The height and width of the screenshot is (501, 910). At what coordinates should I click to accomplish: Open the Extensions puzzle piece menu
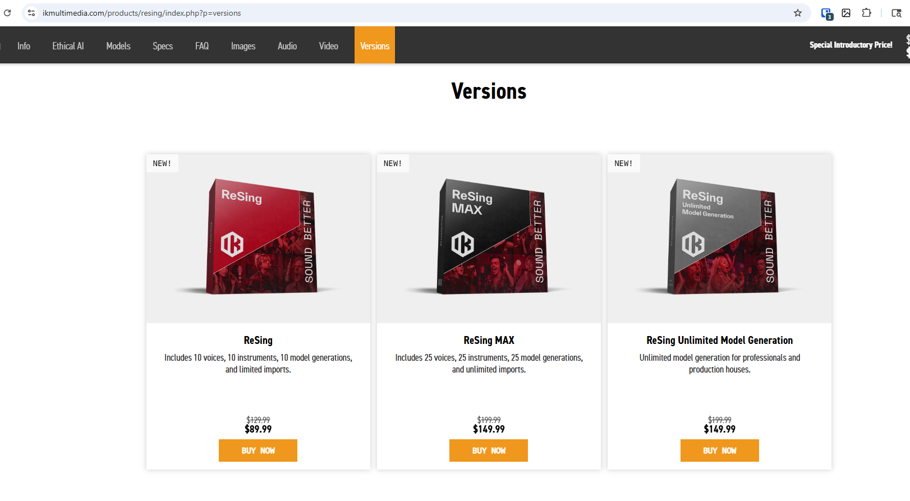866,13
